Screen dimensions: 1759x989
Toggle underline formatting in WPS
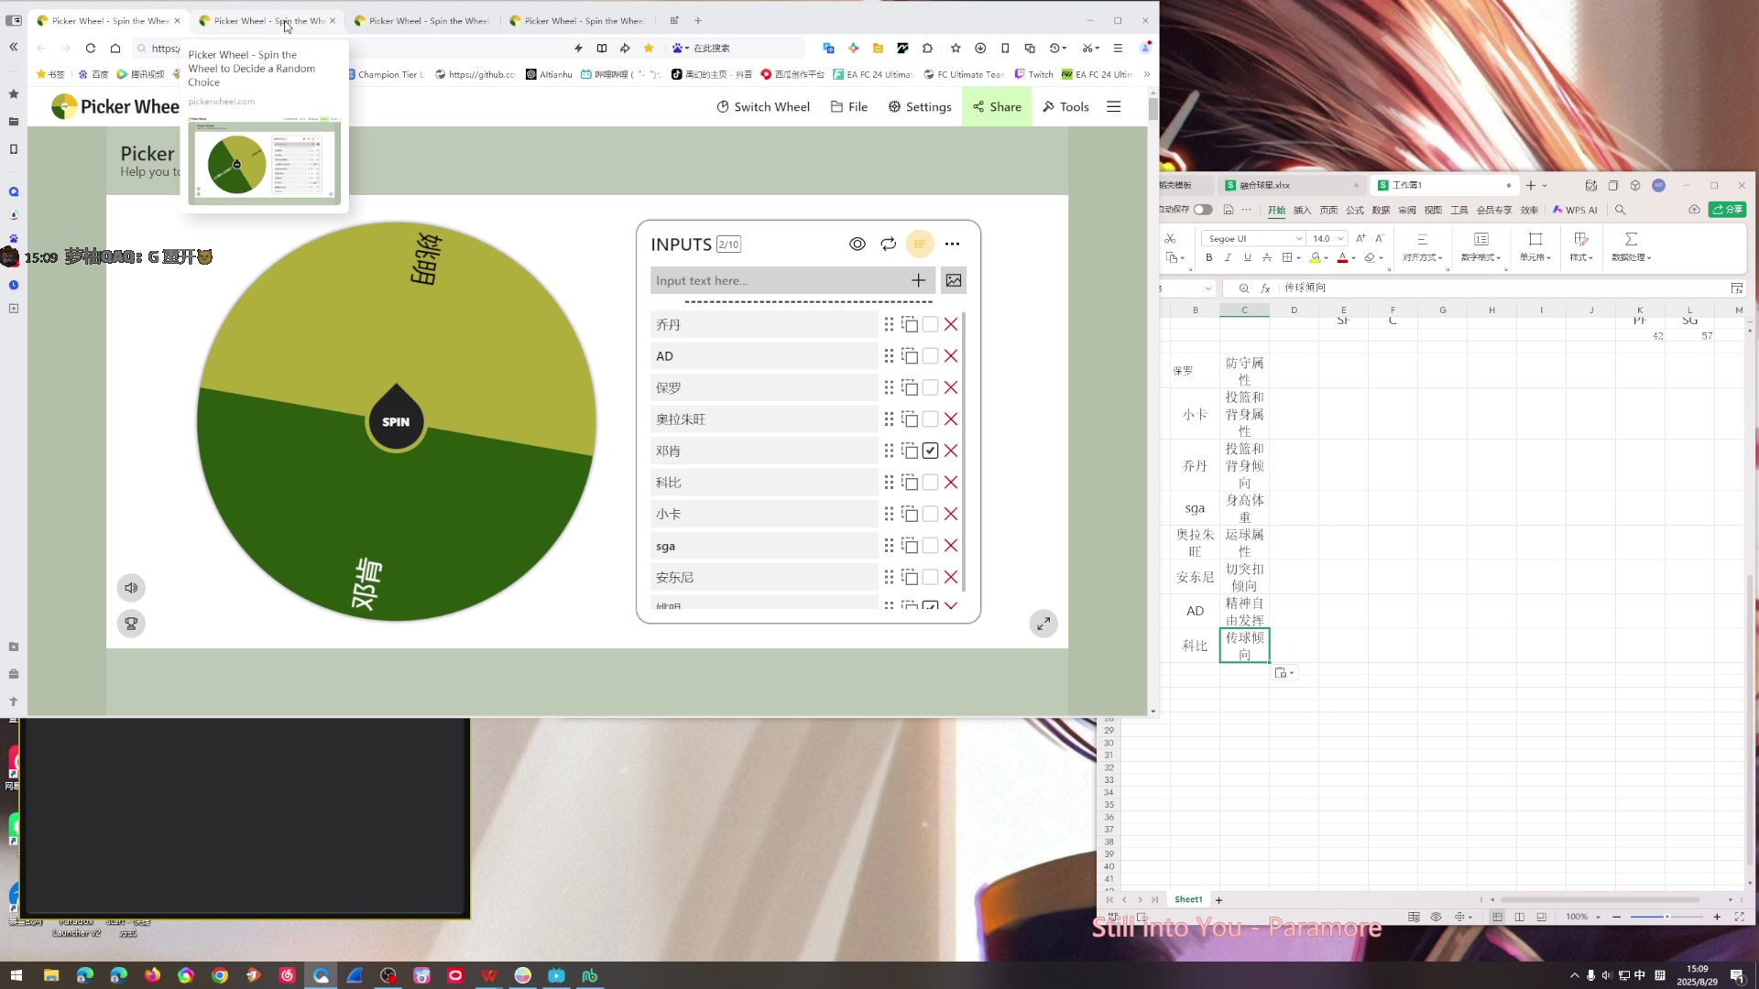click(1247, 258)
